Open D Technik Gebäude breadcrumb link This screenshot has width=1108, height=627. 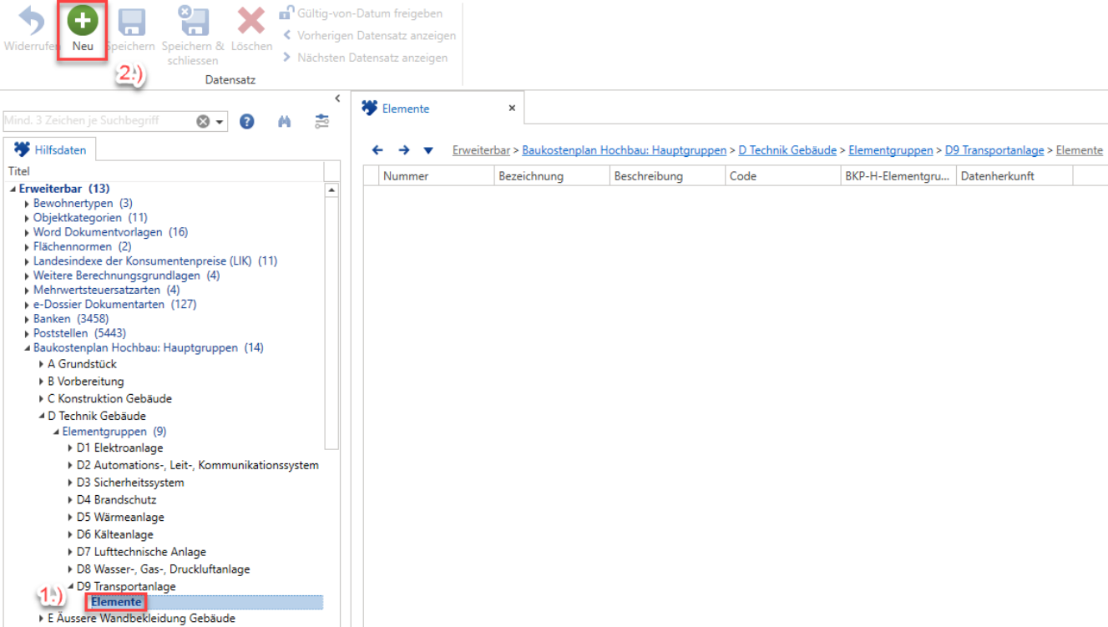pos(787,150)
